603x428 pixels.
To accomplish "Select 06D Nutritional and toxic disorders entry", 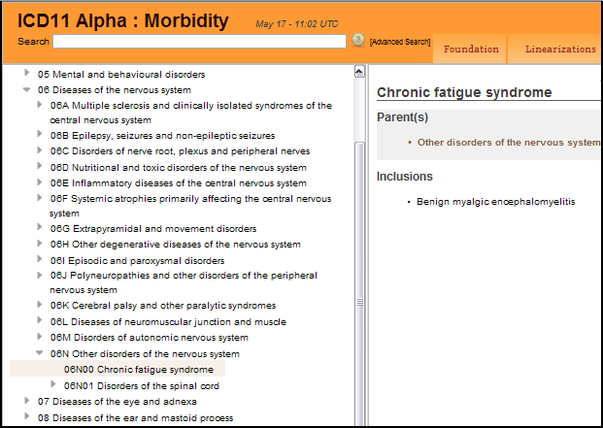I will tap(178, 168).
